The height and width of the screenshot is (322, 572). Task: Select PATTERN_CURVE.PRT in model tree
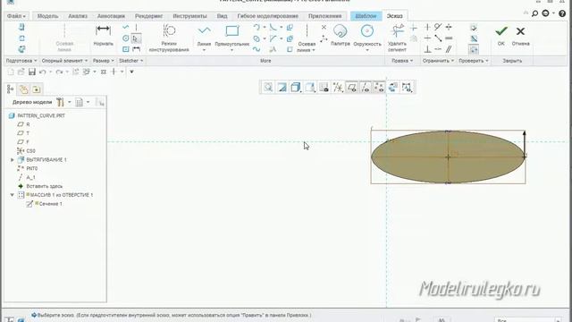pos(37,115)
